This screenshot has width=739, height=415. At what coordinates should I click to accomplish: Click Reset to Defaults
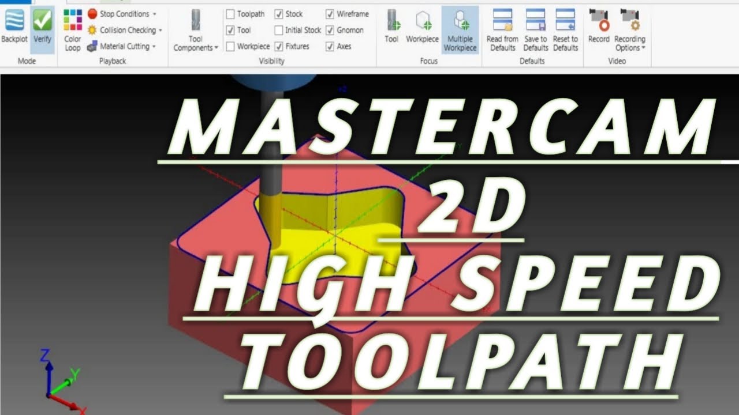click(x=565, y=30)
